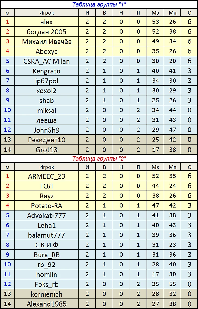Select Grot13 in Group 1 table
The height and width of the screenshot is (309, 198).
[47, 150]
